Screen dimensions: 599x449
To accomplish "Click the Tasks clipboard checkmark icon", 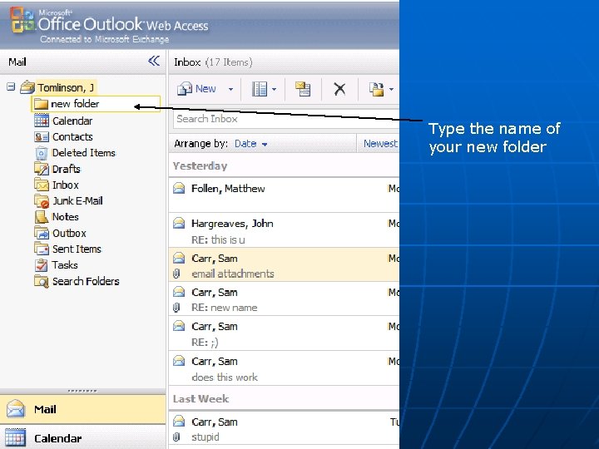I will pyautogui.click(x=42, y=265).
